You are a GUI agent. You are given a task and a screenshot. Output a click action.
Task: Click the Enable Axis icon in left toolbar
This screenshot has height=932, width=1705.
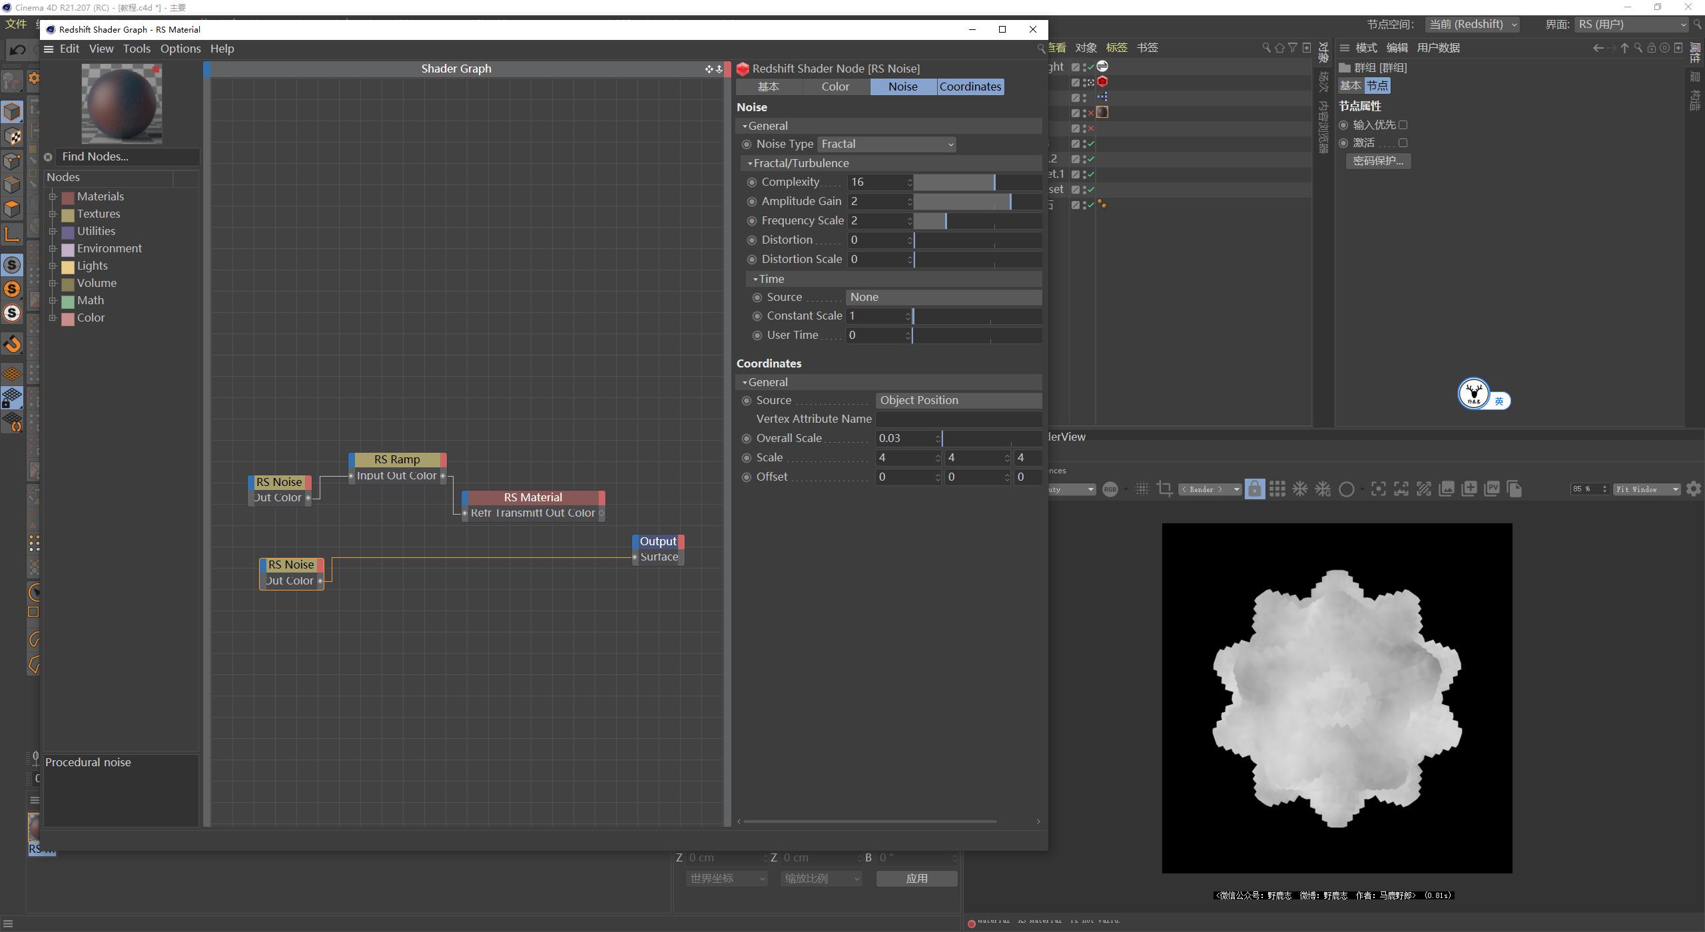click(x=12, y=235)
